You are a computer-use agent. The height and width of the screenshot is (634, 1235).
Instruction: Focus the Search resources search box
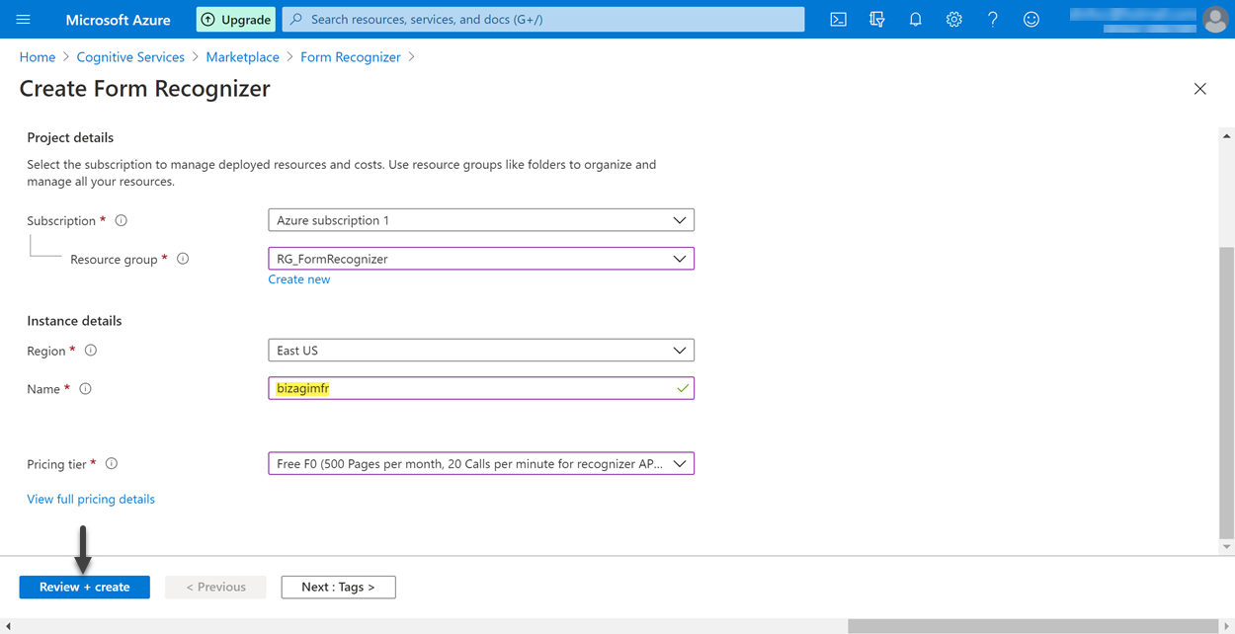(543, 20)
